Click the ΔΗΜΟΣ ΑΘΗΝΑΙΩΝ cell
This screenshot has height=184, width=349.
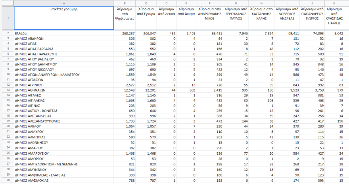pos(64,90)
